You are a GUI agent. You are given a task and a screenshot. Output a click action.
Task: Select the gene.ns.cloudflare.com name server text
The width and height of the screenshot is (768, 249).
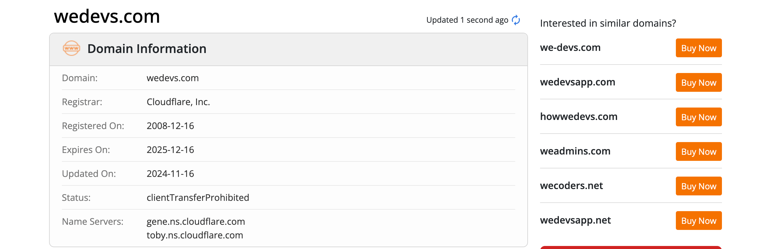pyautogui.click(x=196, y=222)
